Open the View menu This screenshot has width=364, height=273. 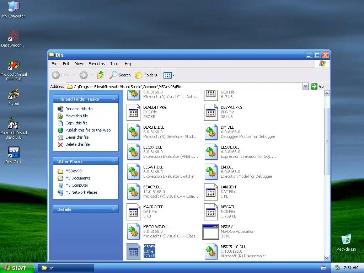[x=79, y=64]
